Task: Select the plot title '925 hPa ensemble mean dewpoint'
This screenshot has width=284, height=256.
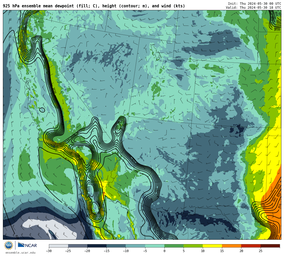Action: pyautogui.click(x=38, y=6)
